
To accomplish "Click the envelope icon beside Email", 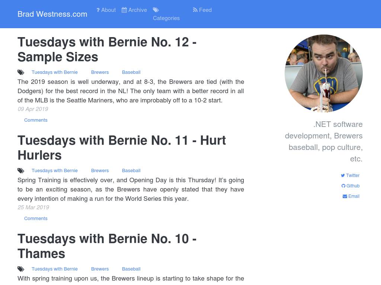I will (x=345, y=196).
